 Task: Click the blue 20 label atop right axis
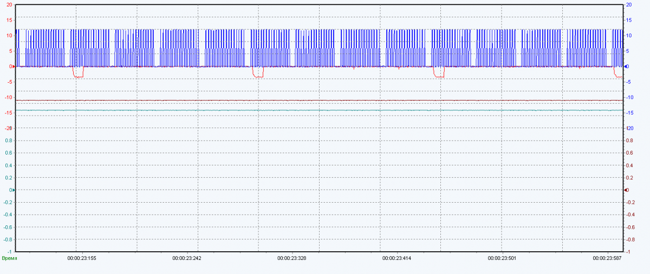click(629, 5)
